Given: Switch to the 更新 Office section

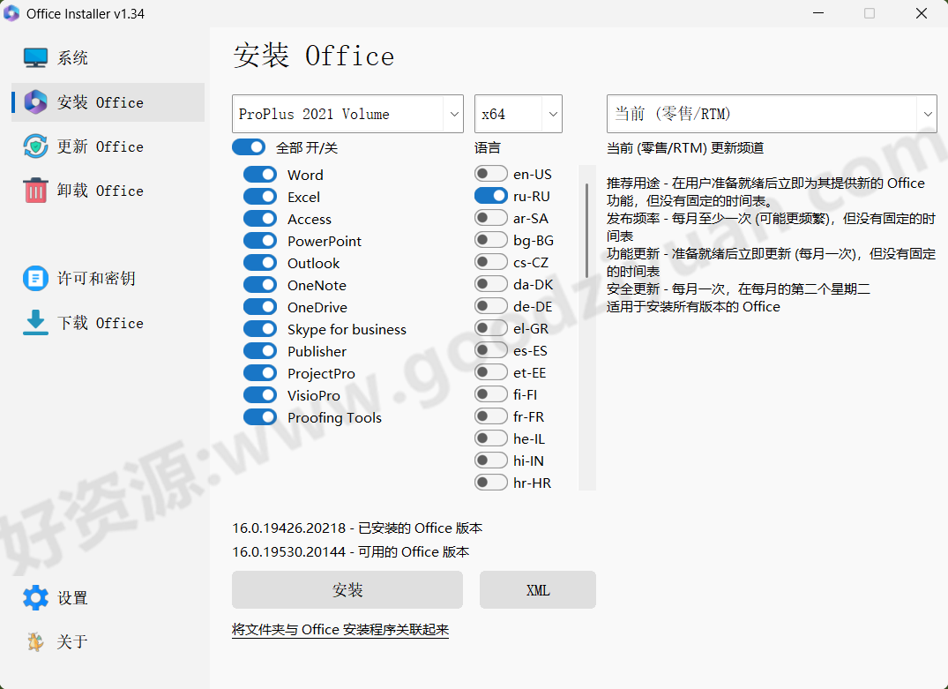Looking at the screenshot, I should tap(97, 146).
